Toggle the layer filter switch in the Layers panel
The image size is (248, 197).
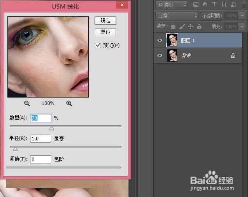244,4
